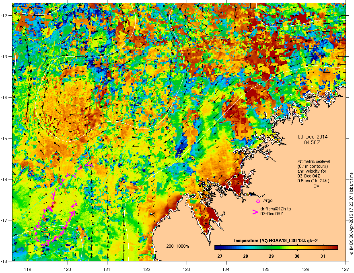Click the 200 1000m bathymetry label
The width and height of the screenshot is (354, 273).
(177, 246)
